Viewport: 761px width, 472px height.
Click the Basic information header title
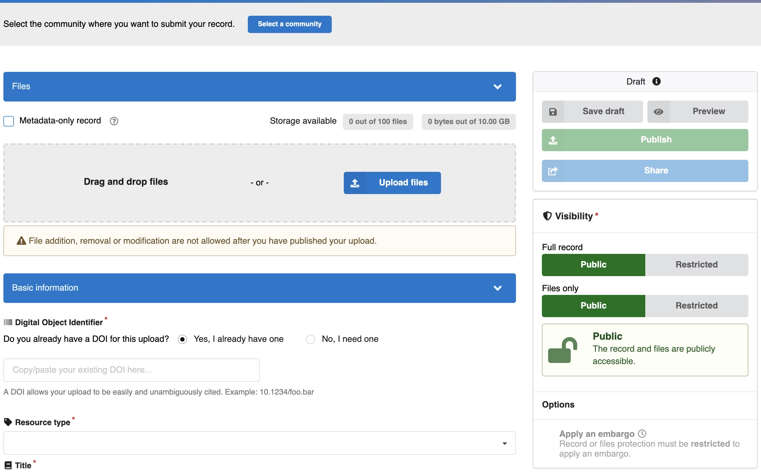point(45,288)
